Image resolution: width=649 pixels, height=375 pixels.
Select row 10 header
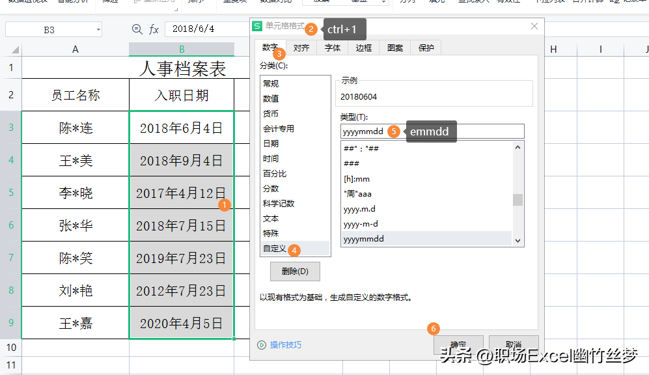pos(11,348)
